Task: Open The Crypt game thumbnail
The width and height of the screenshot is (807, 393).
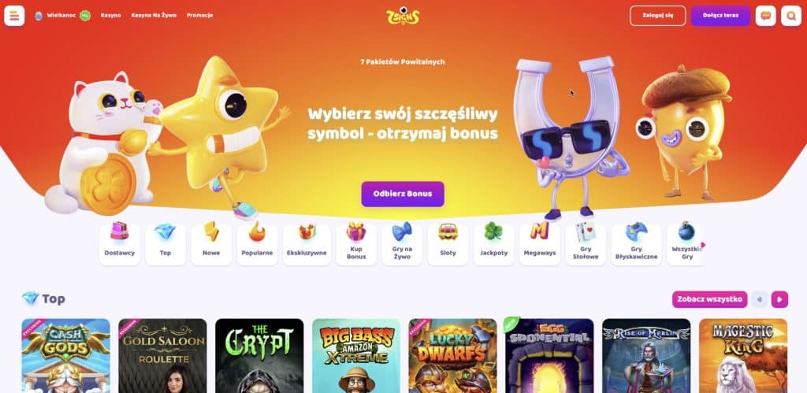Action: [259, 355]
